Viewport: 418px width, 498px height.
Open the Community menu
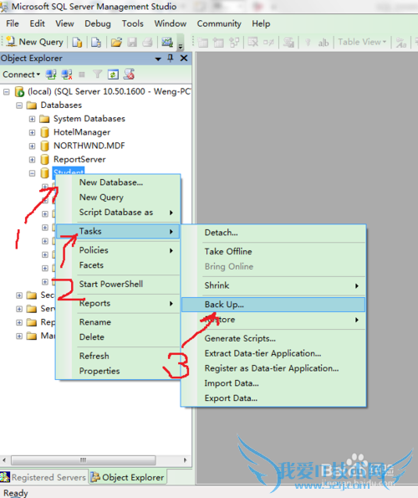[x=219, y=23]
